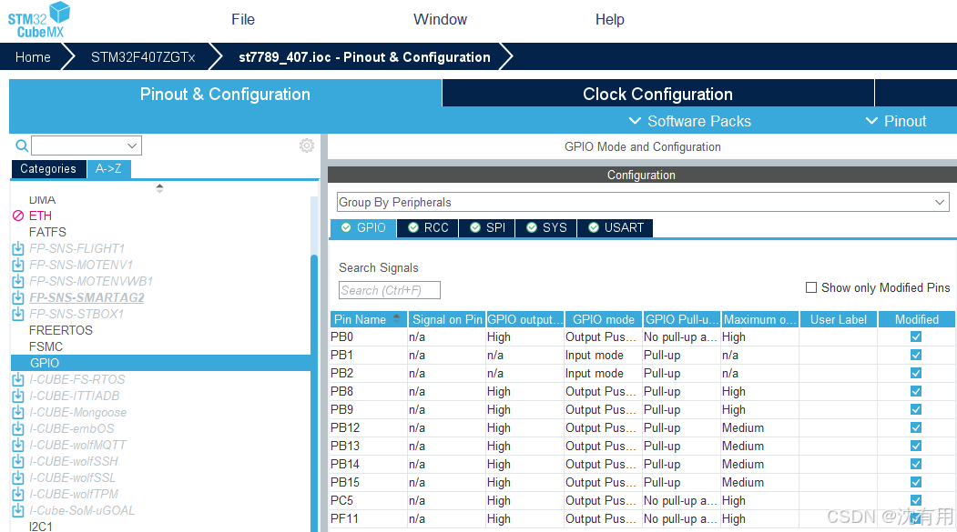Viewport: 957px width, 532px height.
Task: Toggle Modified checkbox for PB1
Action: coord(916,355)
